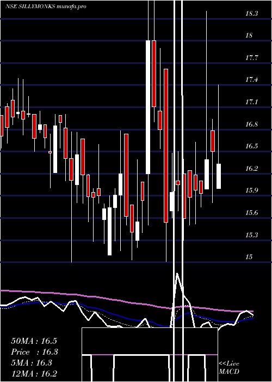Select the 17.4 price axis label
272x382 pixels.
(x=251, y=80)
